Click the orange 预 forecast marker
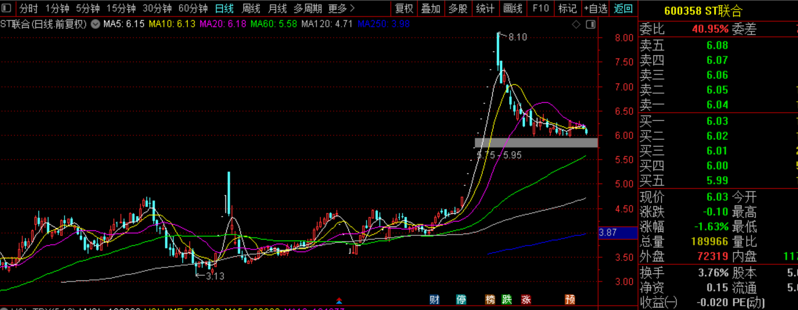 click(x=570, y=300)
